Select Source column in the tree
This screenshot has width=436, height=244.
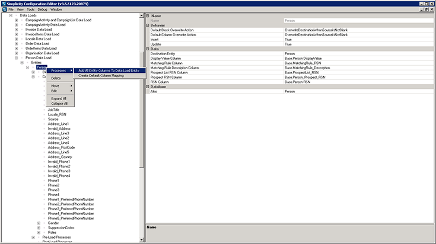pos(53,120)
